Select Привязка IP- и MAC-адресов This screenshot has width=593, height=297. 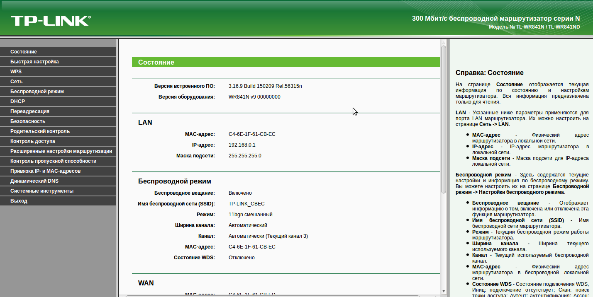(x=58, y=171)
